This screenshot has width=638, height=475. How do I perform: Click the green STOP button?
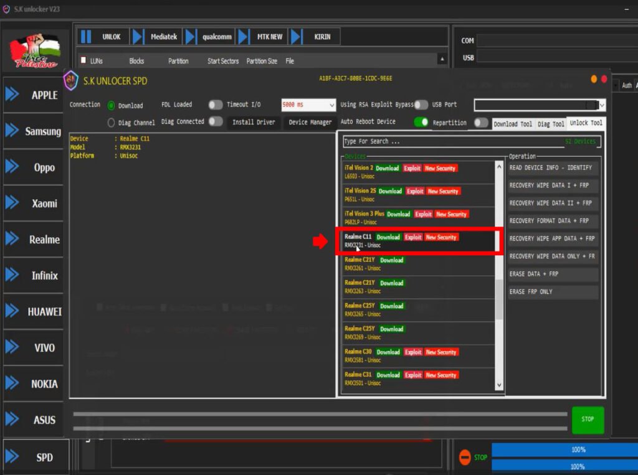coord(588,420)
